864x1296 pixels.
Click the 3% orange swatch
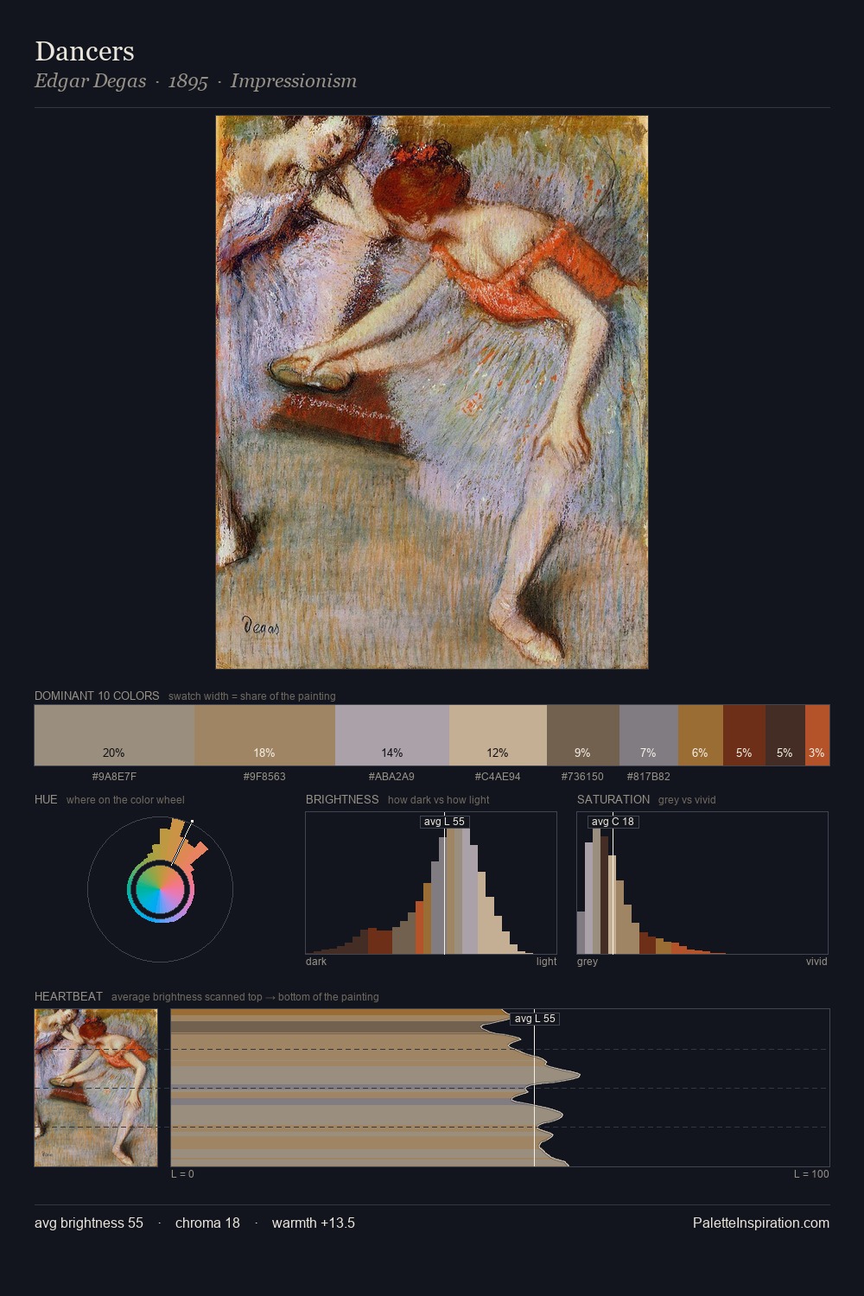tap(817, 735)
